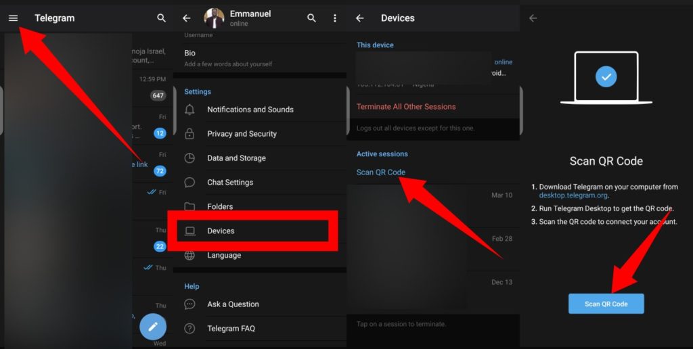
Task: Tap the pencil compose floating button
Action: [x=153, y=327]
